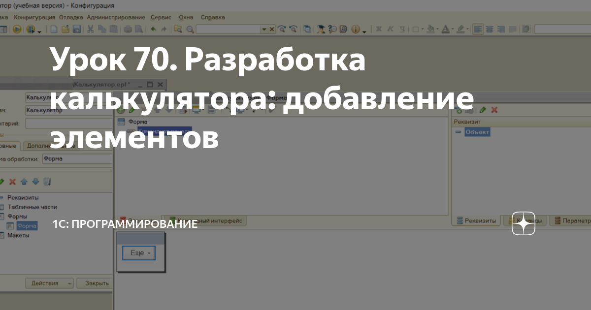Align text center
This screenshot has width=591, height=310.
[x=489, y=30]
